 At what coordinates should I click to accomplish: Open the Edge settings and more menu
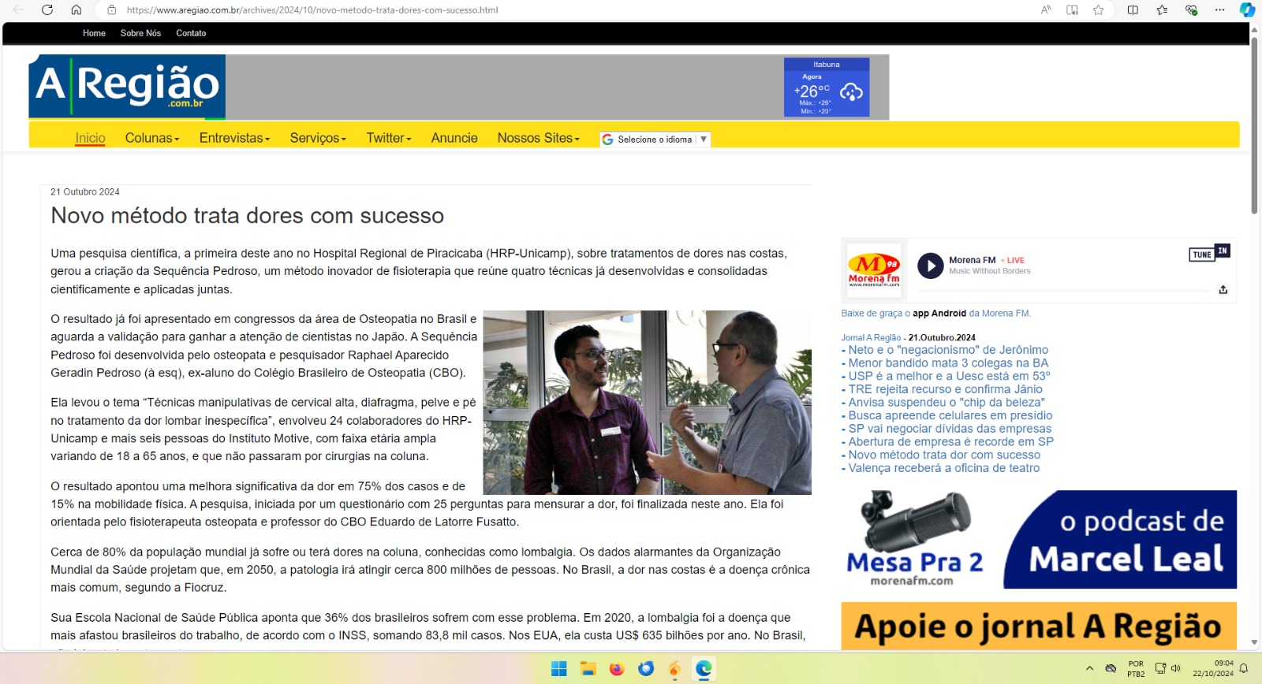(x=1220, y=10)
